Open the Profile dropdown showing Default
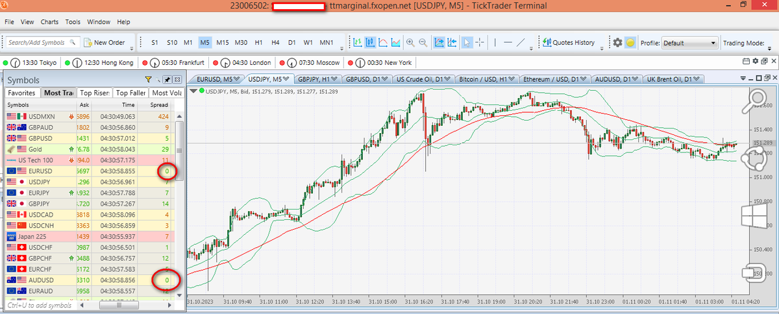The width and height of the screenshot is (779, 314). pyautogui.click(x=689, y=43)
